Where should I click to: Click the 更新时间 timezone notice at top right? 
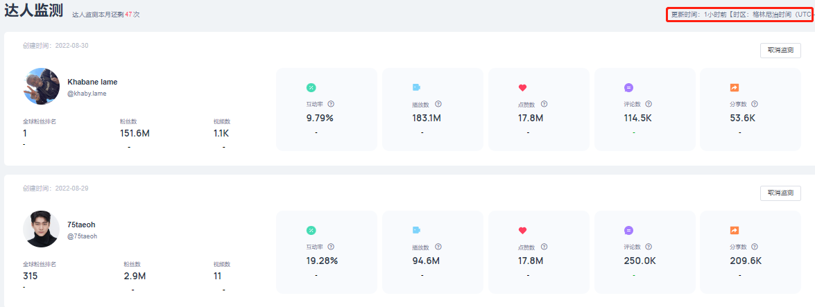pyautogui.click(x=739, y=14)
